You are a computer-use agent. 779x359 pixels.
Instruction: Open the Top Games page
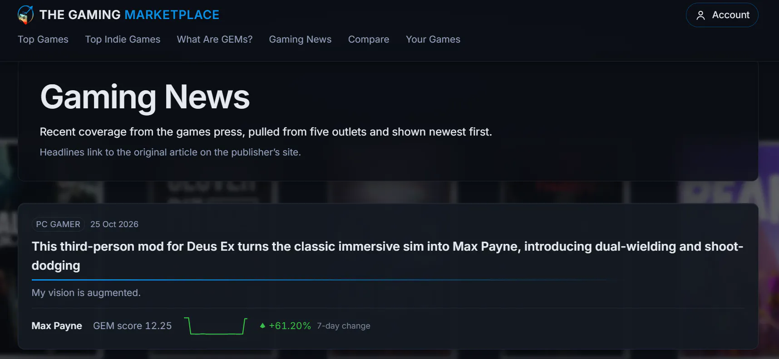pos(43,39)
